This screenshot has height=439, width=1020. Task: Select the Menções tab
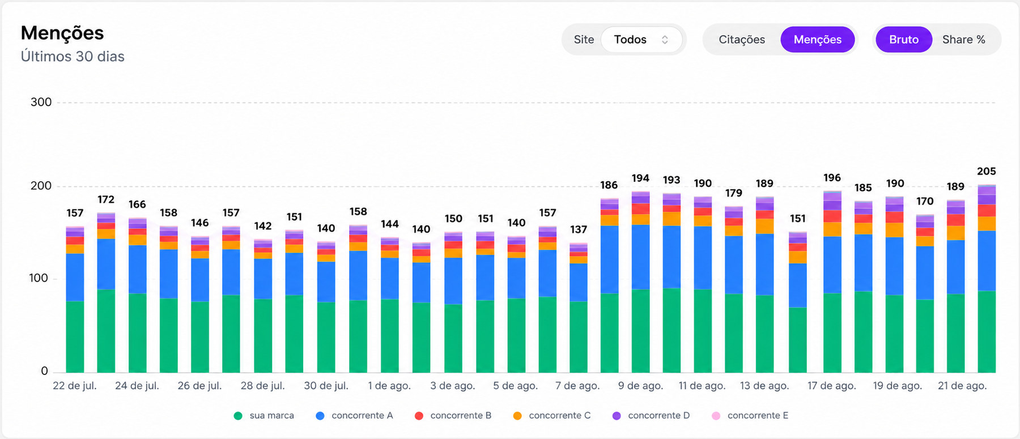[x=817, y=40]
